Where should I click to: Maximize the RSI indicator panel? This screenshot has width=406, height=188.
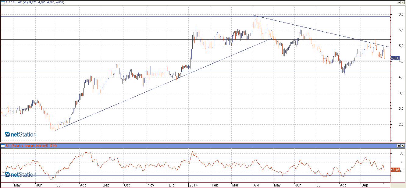398,146
